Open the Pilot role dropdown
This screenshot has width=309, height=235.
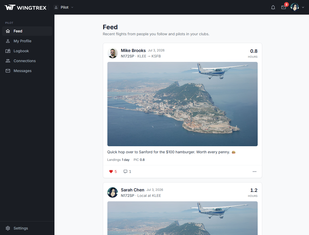(63, 7)
